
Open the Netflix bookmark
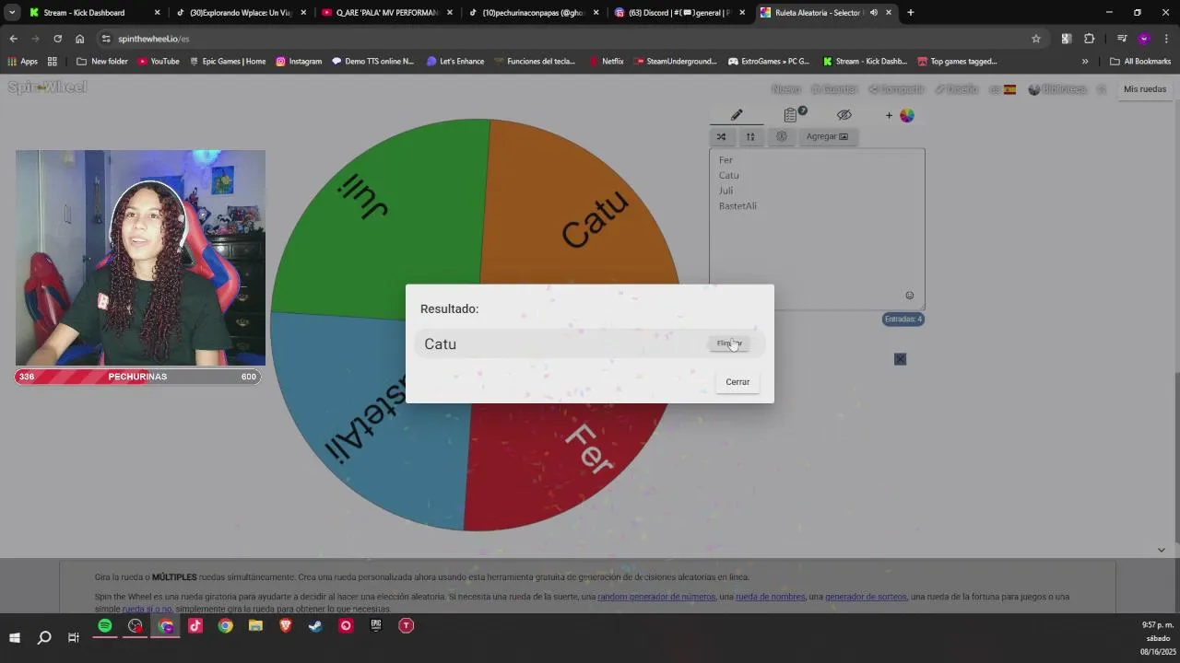click(x=606, y=62)
